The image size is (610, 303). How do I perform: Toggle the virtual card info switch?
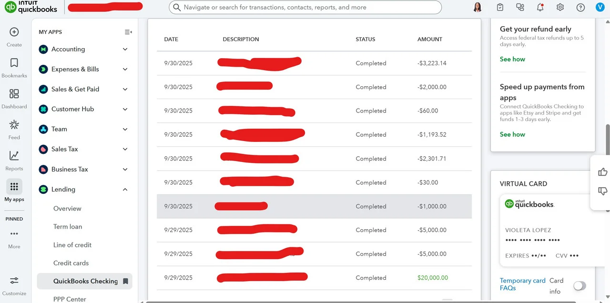point(579,286)
